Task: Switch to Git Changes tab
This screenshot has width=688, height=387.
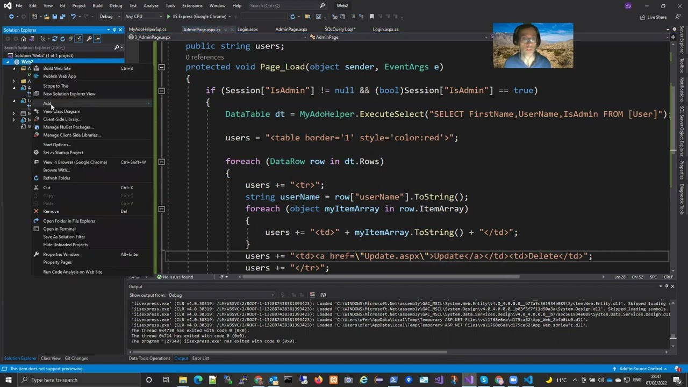Action: pos(76,359)
